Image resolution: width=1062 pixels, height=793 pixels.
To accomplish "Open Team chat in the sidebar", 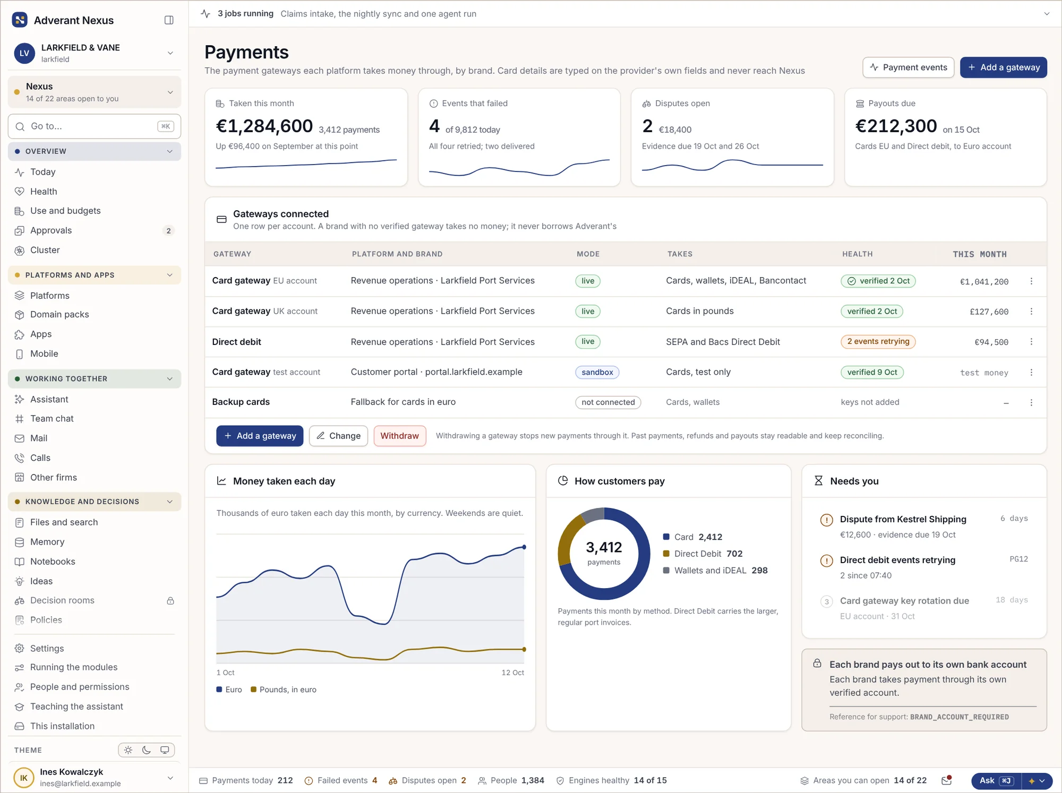I will (95, 419).
